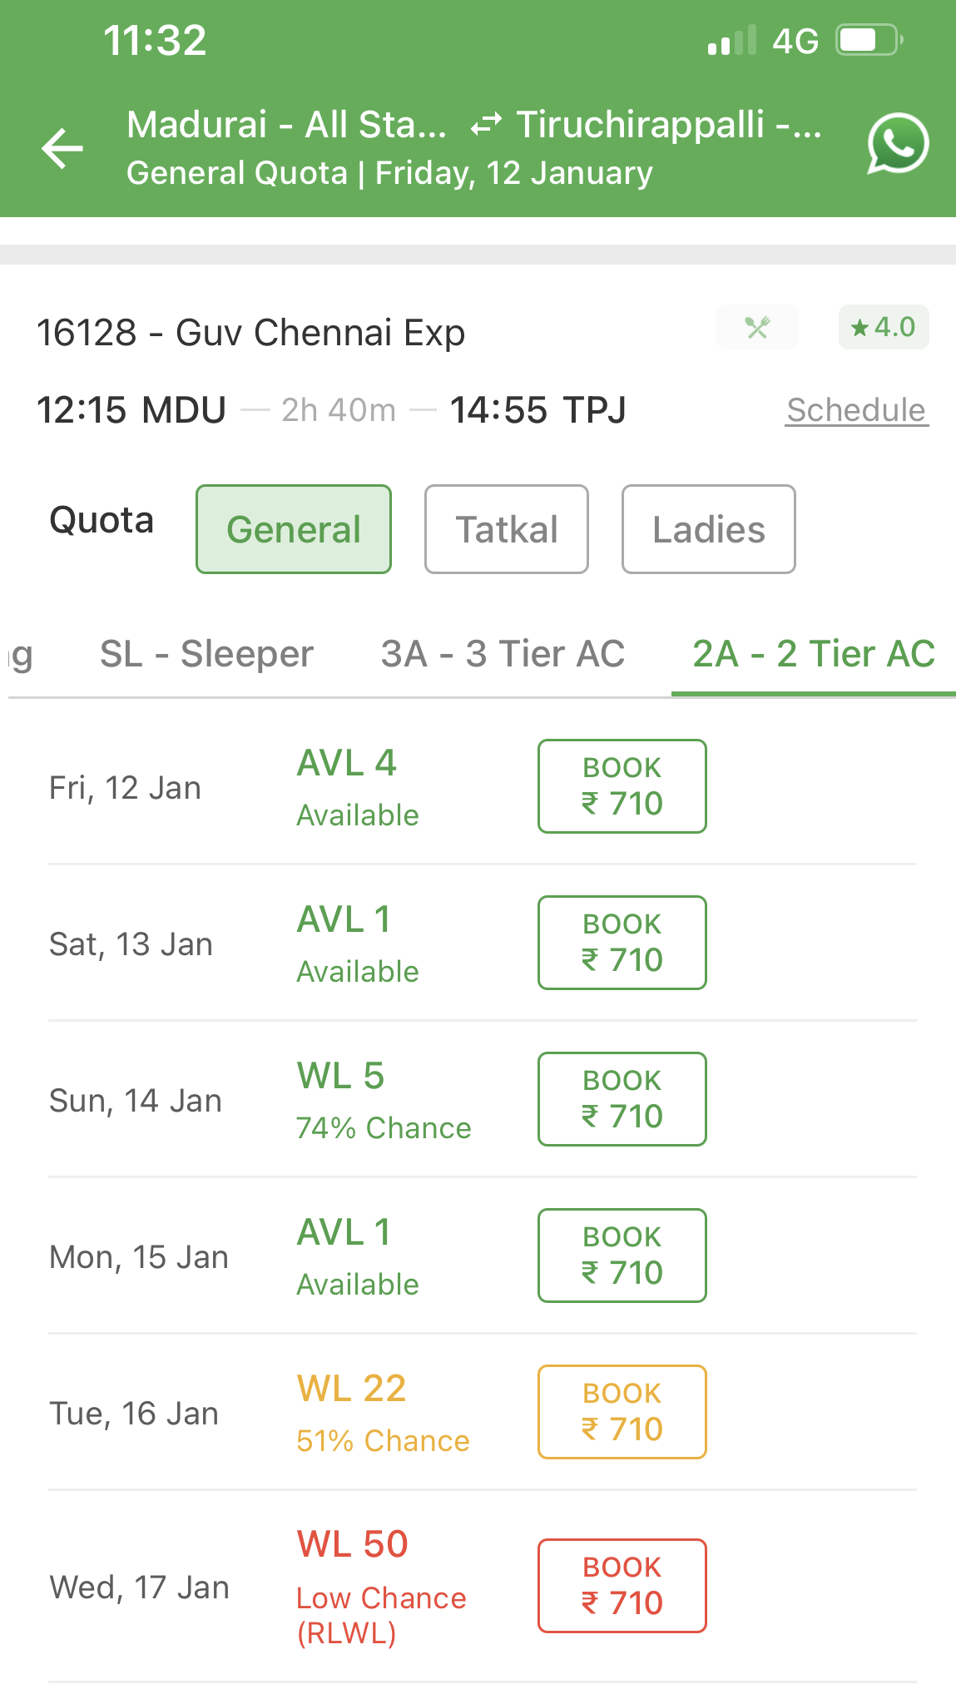This screenshot has width=956, height=1689.
Task: Book waitlist ticket for Sun, 14 Jan
Action: pyautogui.click(x=622, y=1099)
